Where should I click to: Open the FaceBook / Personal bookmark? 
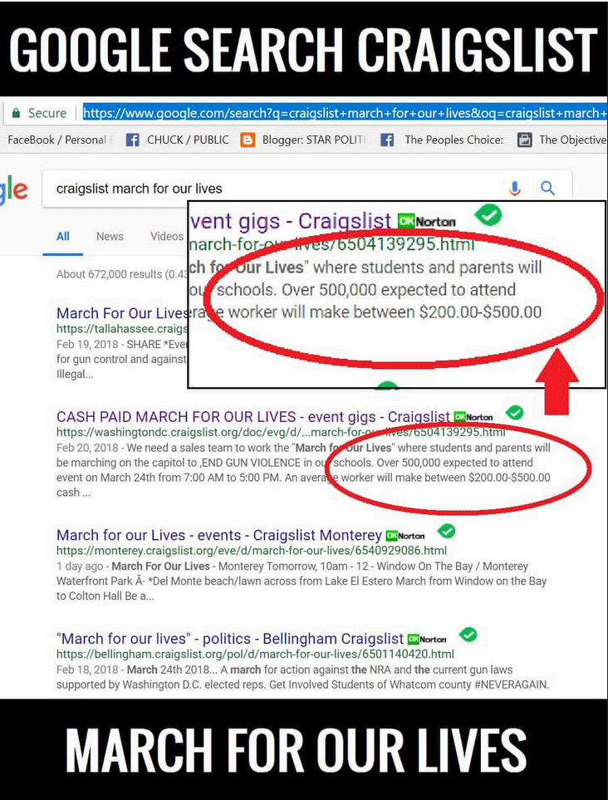pyautogui.click(x=56, y=140)
